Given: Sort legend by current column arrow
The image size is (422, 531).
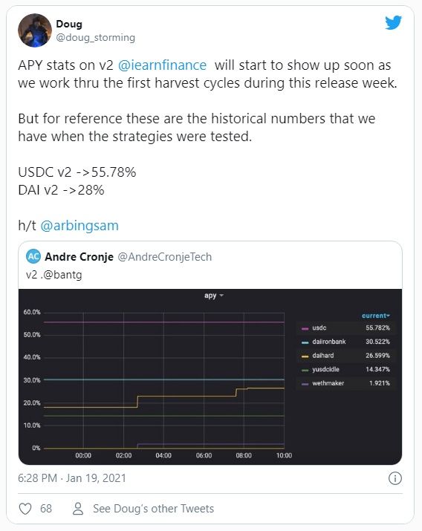Looking at the screenshot, I should [x=376, y=316].
